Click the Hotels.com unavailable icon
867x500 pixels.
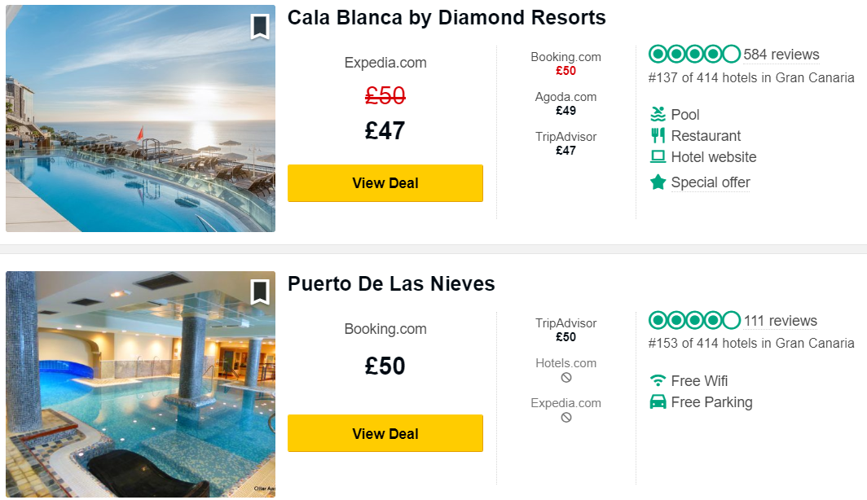click(566, 377)
